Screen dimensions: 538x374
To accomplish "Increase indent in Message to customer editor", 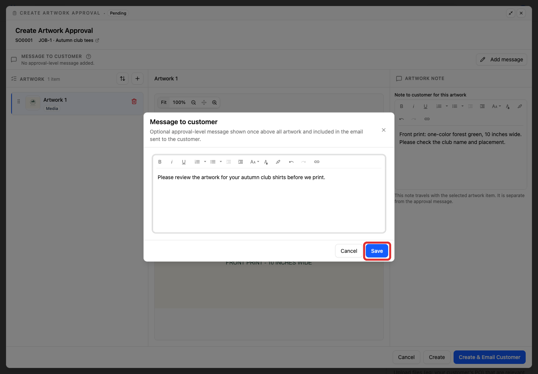I will [241, 162].
